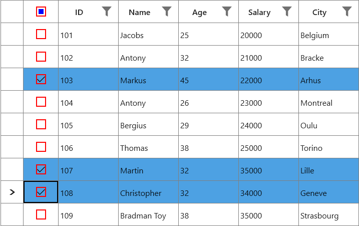Select the Montreal city cell
Image resolution: width=359 pixels, height=226 pixels.
point(316,103)
